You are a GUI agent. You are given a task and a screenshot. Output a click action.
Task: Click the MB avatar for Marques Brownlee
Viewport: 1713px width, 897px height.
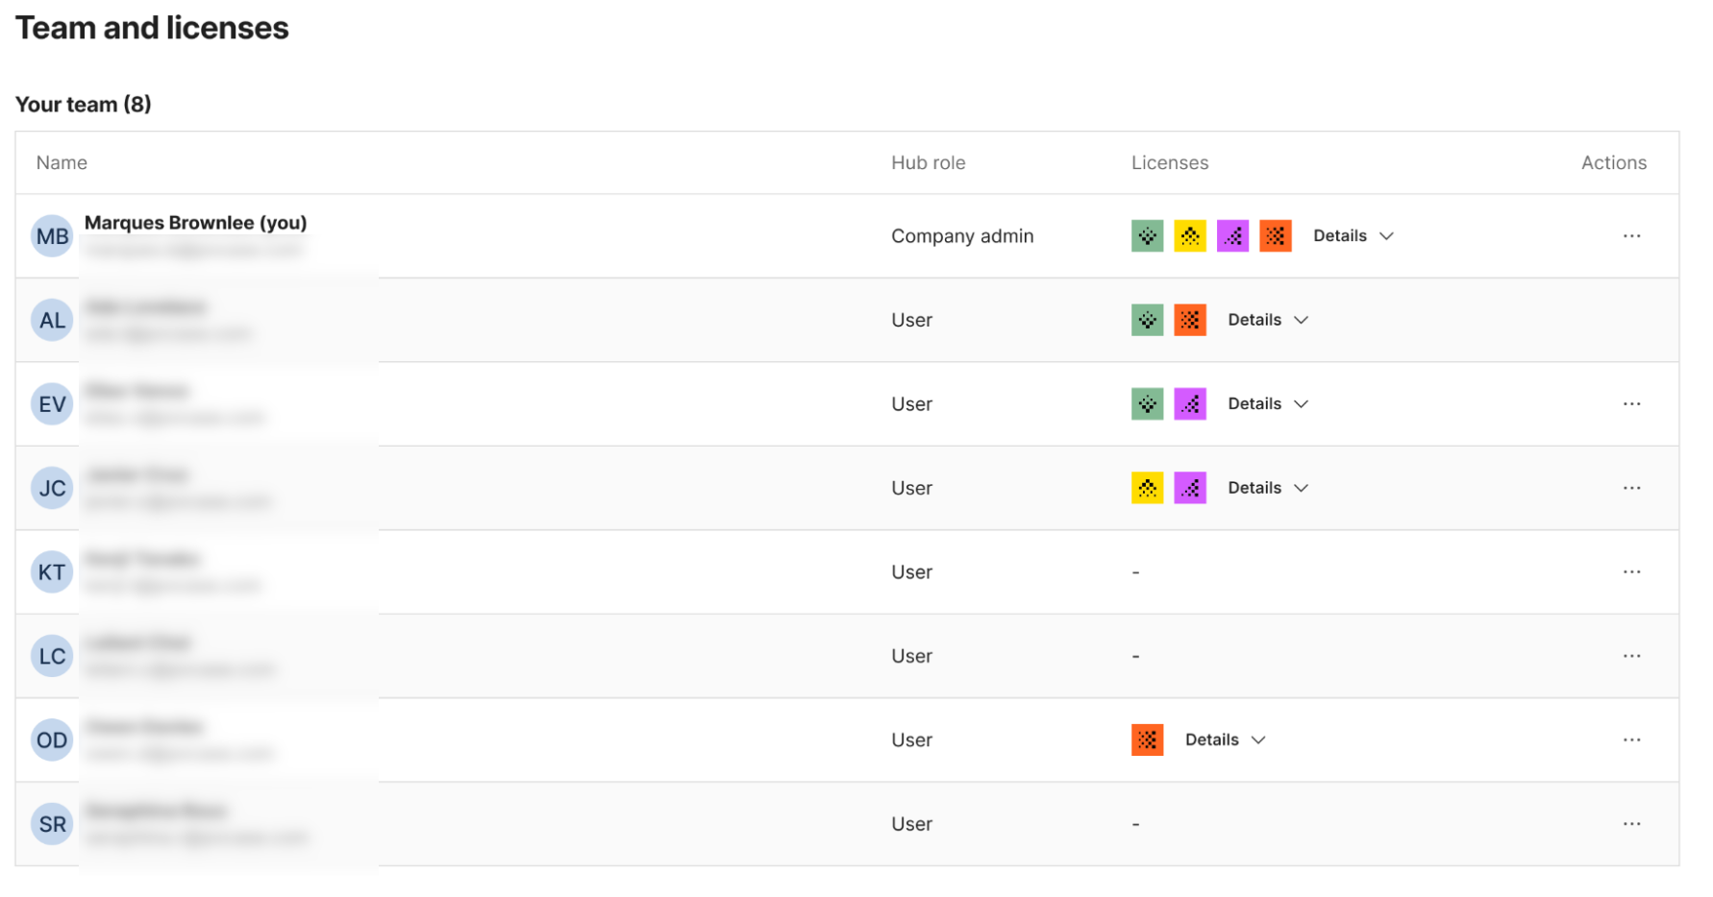[51, 235]
